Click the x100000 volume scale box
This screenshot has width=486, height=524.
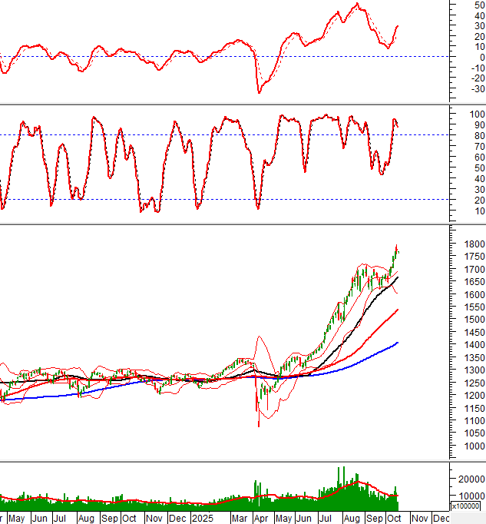coord(467,506)
